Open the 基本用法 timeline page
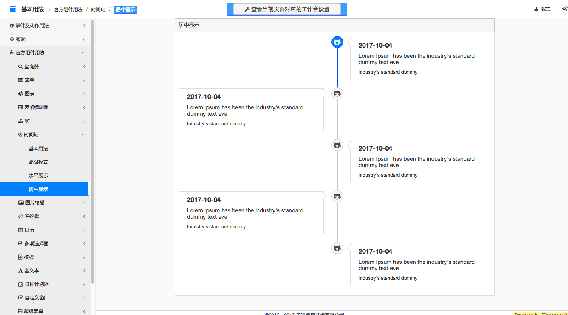 [x=38, y=149]
